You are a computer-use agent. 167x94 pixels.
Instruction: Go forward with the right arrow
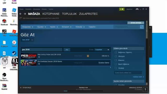coord(25,14)
